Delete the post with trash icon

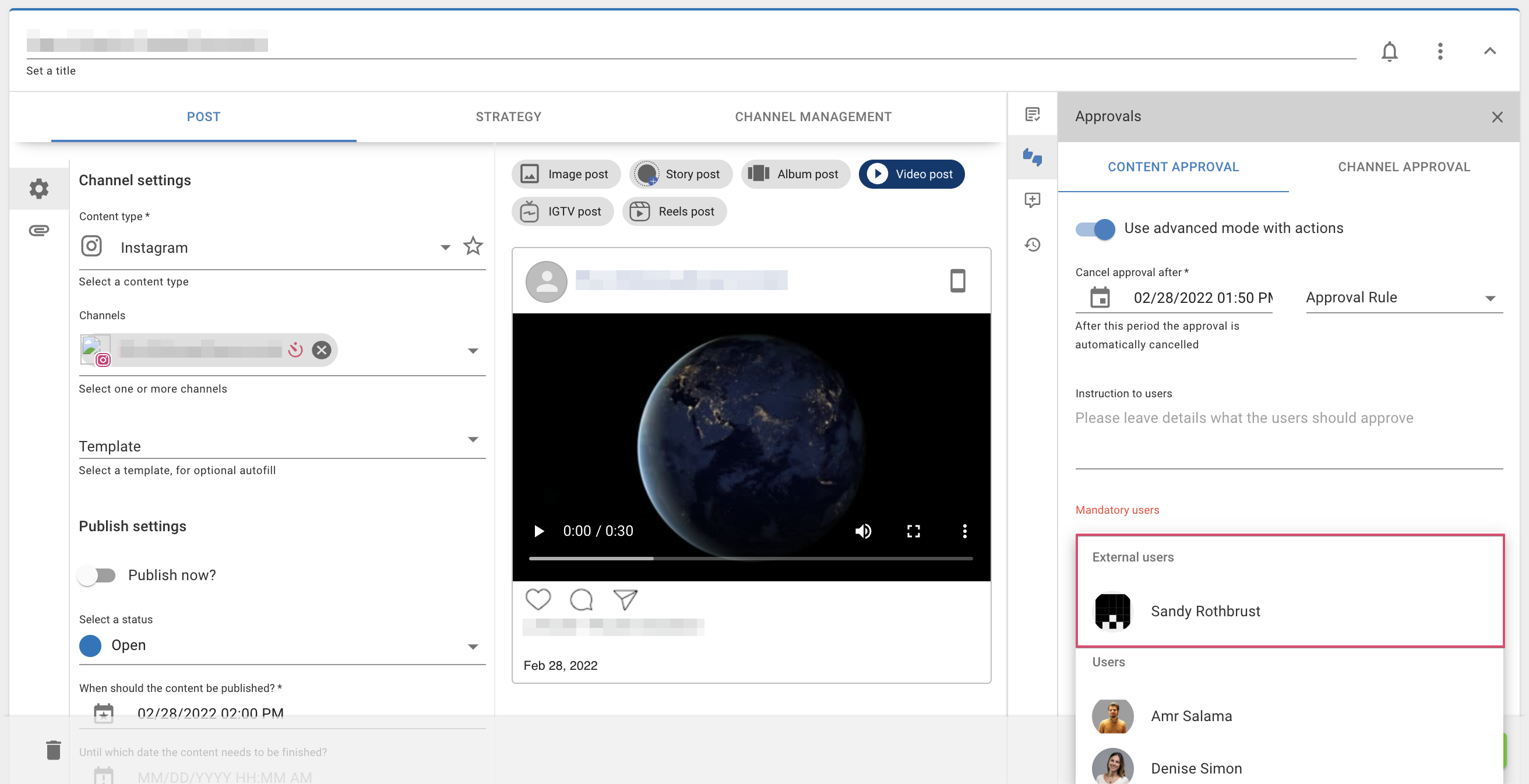[x=54, y=750]
